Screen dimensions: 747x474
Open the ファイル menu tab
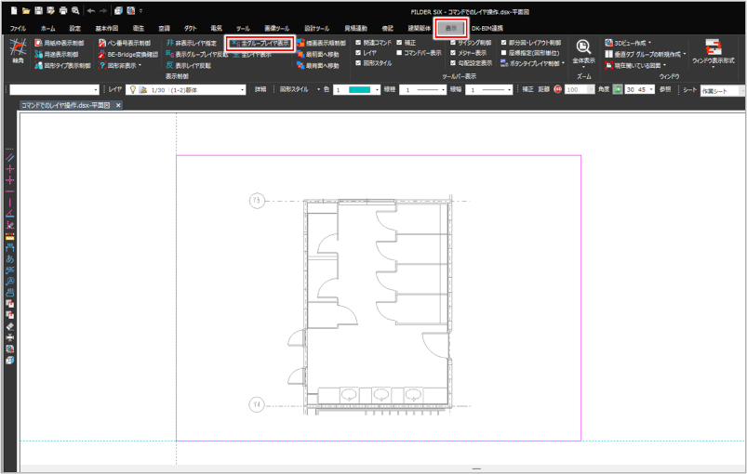pyautogui.click(x=18, y=29)
